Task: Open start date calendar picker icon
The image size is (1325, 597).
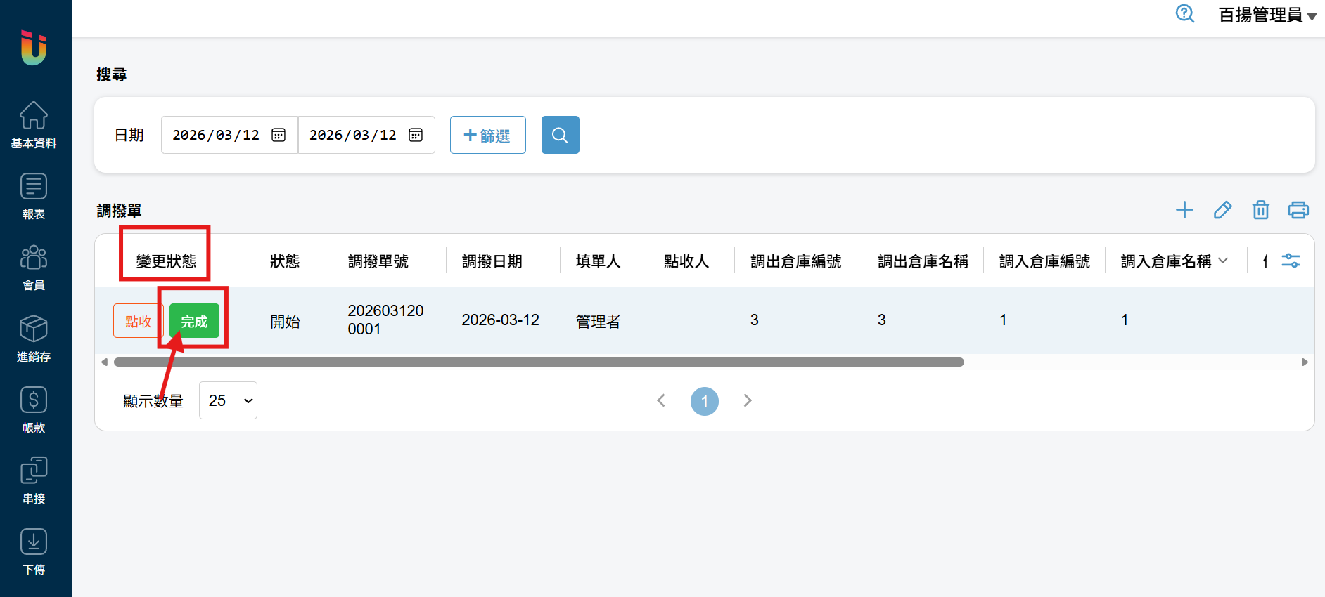Action: pyautogui.click(x=279, y=135)
